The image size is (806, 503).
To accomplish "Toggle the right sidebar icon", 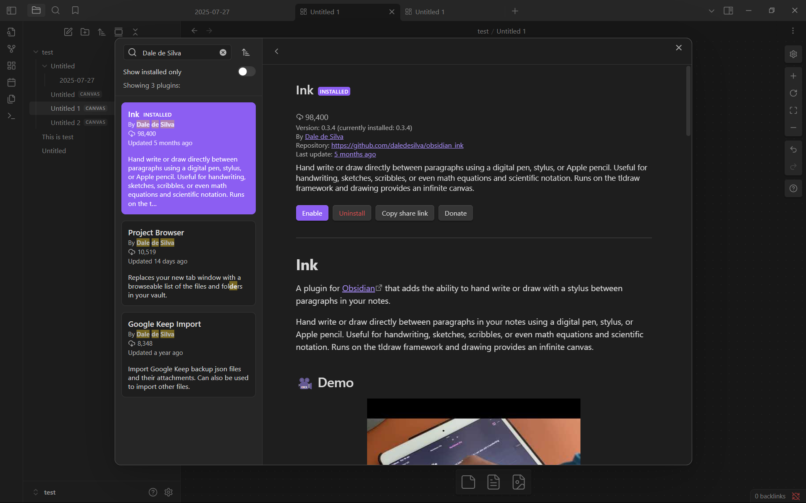I will (728, 11).
